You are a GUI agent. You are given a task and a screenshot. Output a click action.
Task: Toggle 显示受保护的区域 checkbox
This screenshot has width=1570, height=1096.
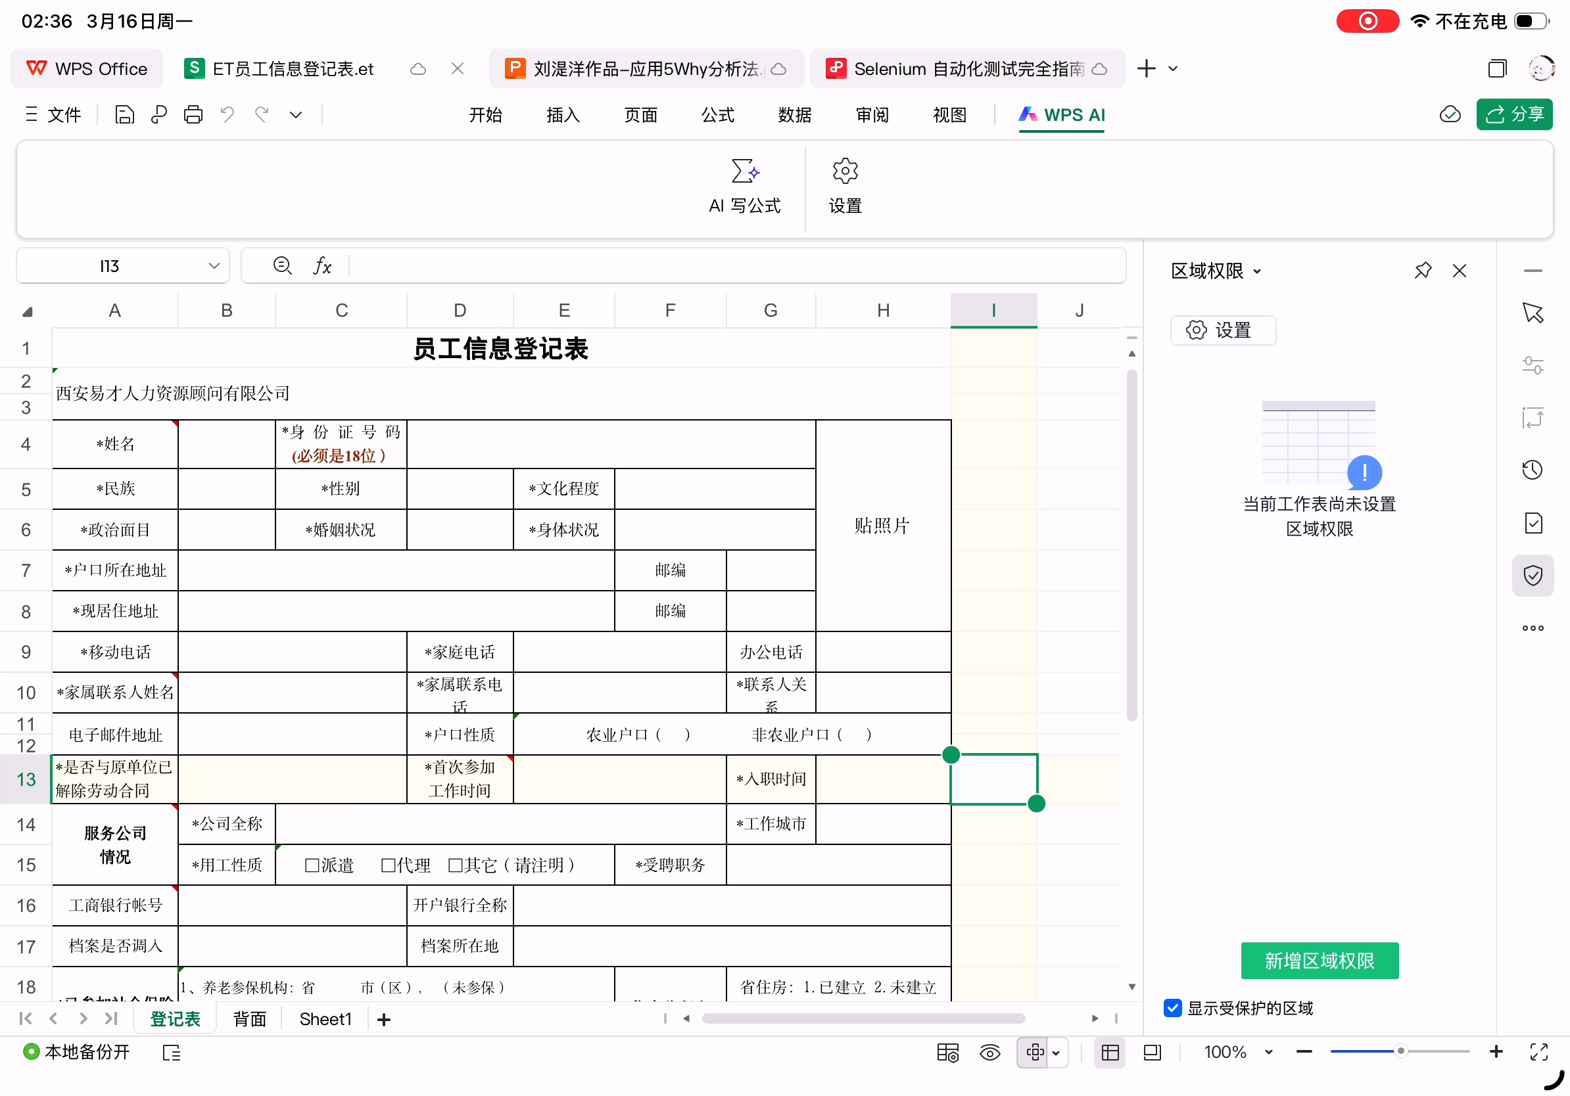(1172, 1008)
